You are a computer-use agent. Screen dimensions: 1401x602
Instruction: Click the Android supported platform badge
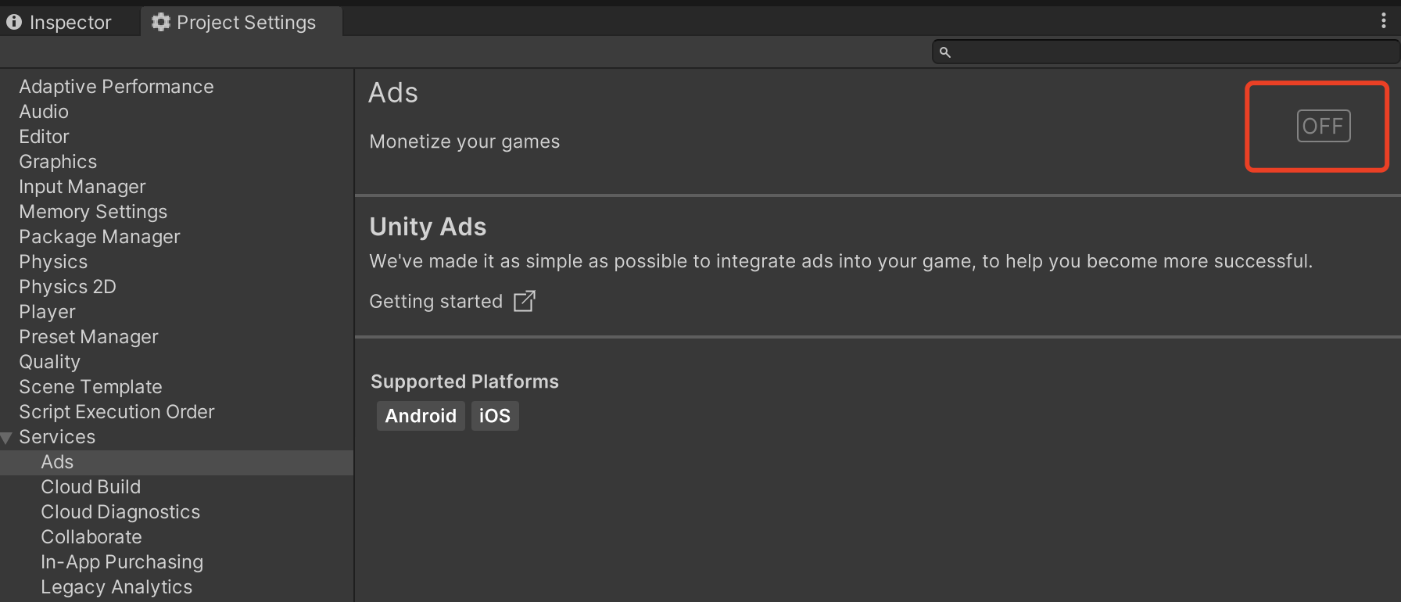click(x=421, y=415)
